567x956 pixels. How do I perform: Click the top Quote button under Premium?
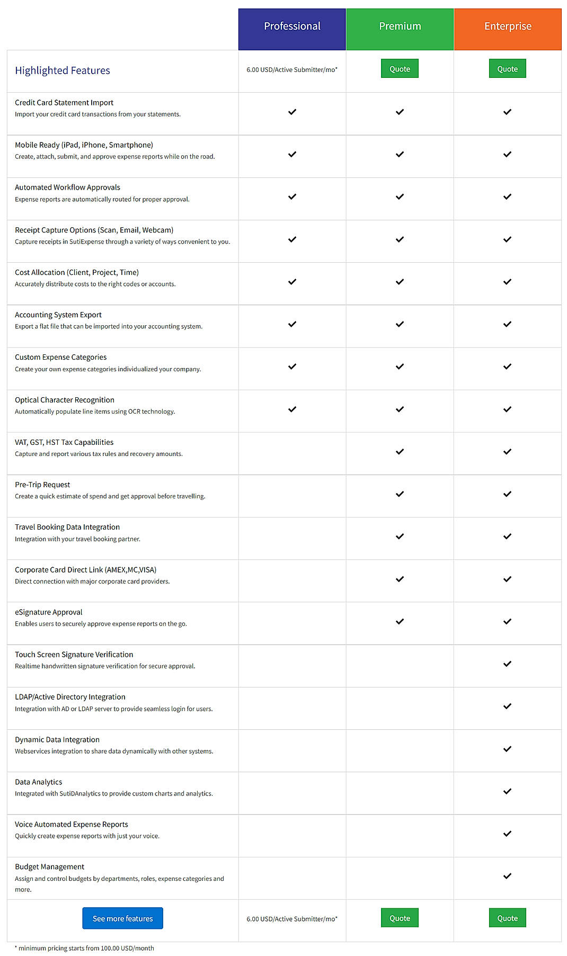coord(400,68)
